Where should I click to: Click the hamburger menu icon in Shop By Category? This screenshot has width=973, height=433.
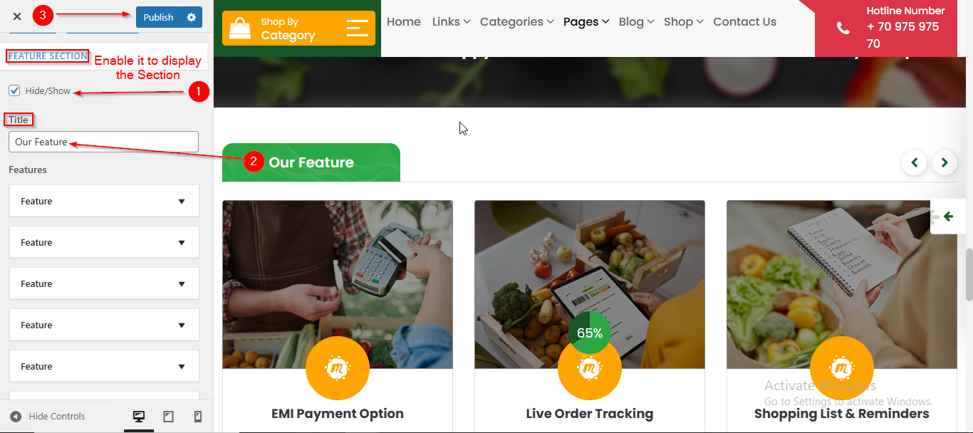pyautogui.click(x=358, y=28)
